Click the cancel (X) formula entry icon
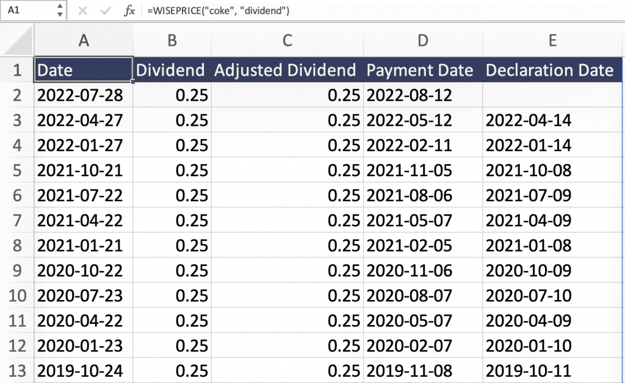 click(82, 11)
